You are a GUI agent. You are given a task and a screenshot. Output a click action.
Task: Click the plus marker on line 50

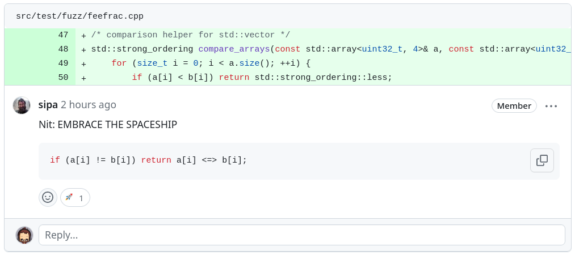click(x=84, y=78)
